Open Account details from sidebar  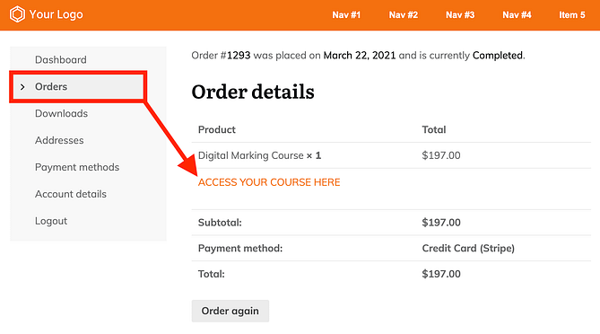71,194
